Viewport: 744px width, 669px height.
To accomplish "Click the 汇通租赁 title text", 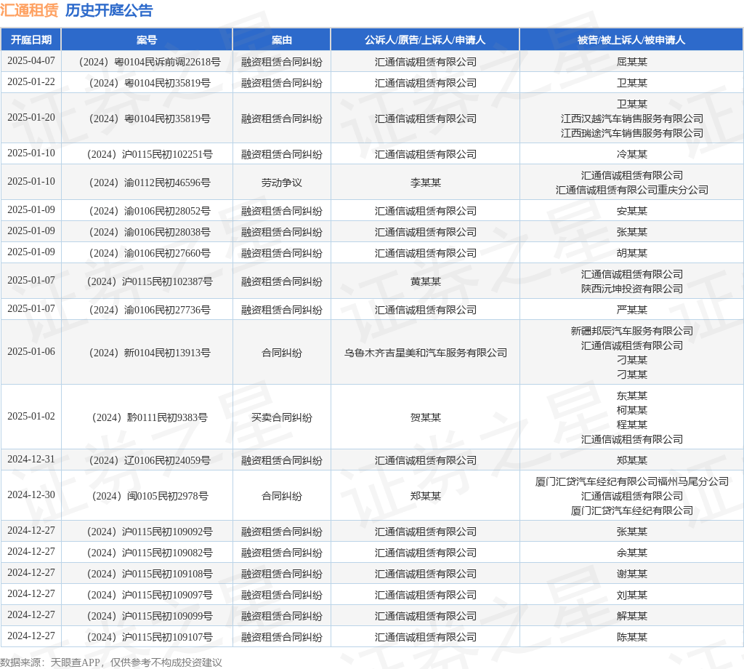I will pyautogui.click(x=29, y=10).
